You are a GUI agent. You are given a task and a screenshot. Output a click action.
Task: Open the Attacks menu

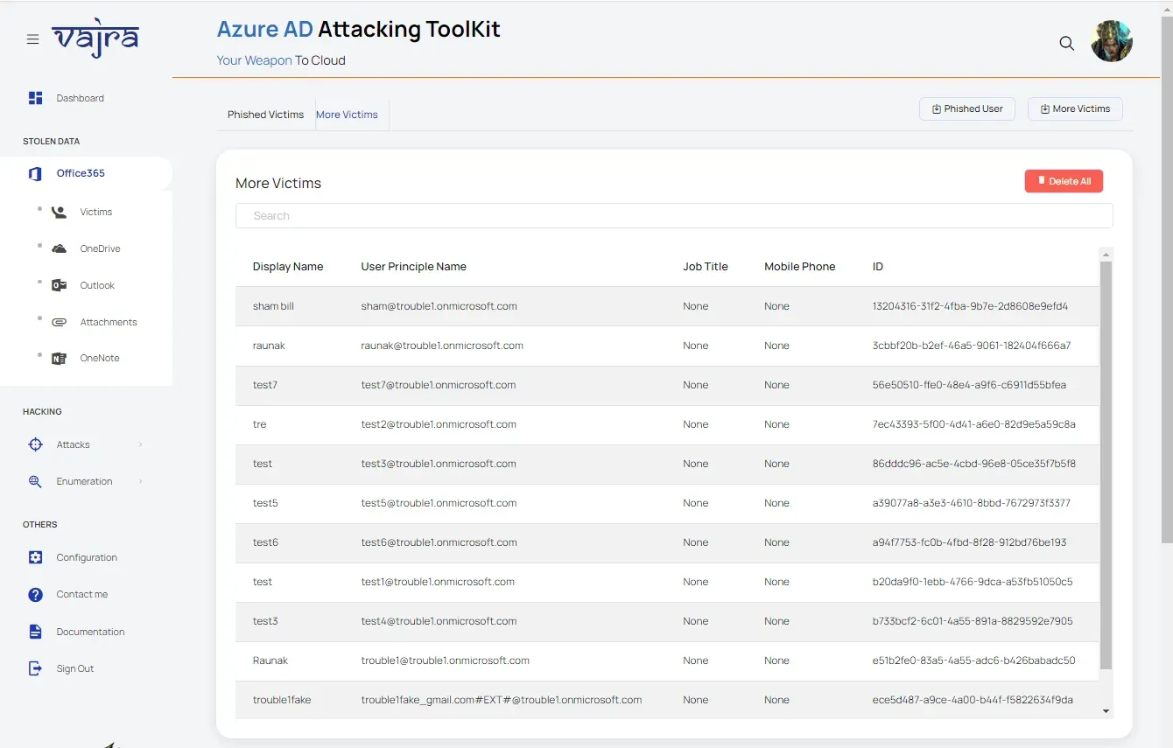74,444
